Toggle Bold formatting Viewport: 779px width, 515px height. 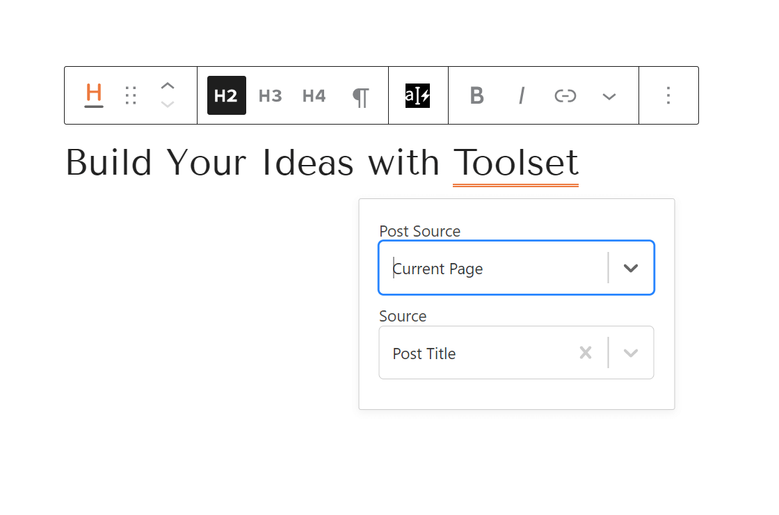point(476,95)
